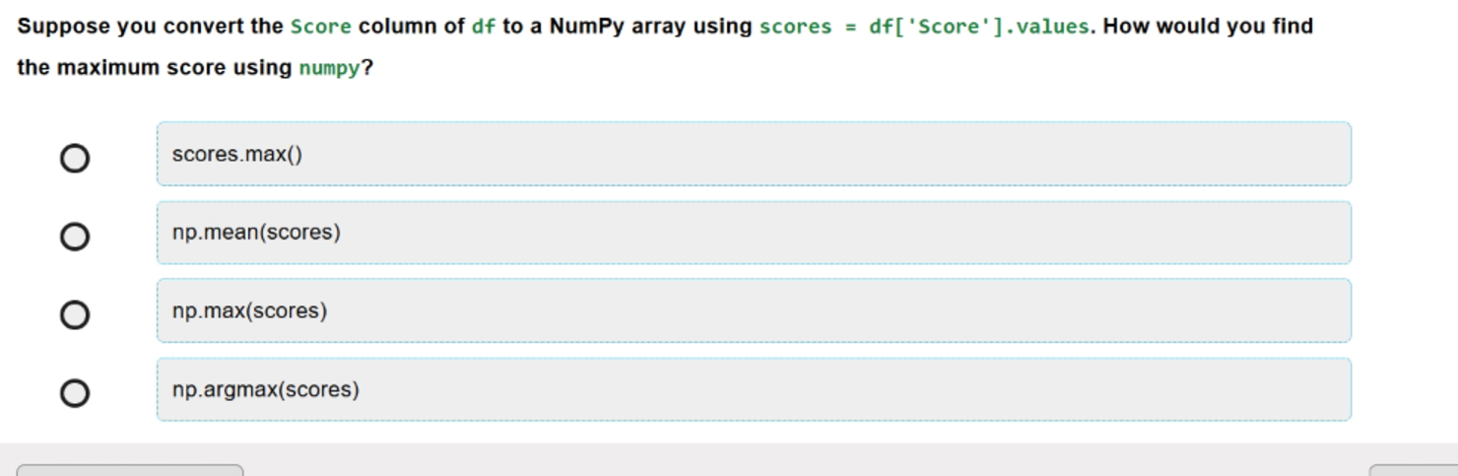Click the green Score code word
Image resolution: width=1458 pixels, height=476 pixels.
[321, 27]
